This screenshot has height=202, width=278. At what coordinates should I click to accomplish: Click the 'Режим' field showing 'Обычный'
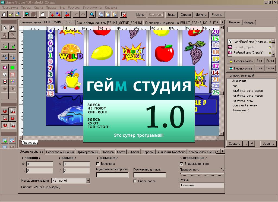[202, 185]
